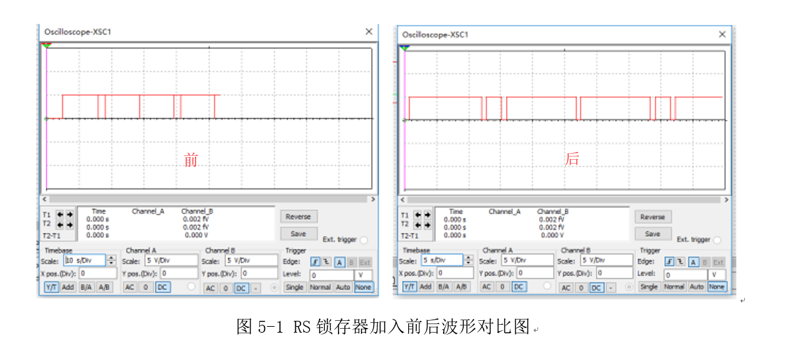
Task: Set Channel A coupling to AC, 前 oscilloscope
Action: [130, 287]
